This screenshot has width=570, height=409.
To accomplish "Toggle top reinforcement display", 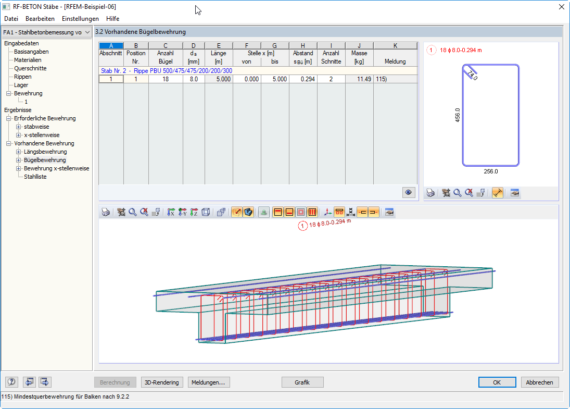I will [278, 212].
